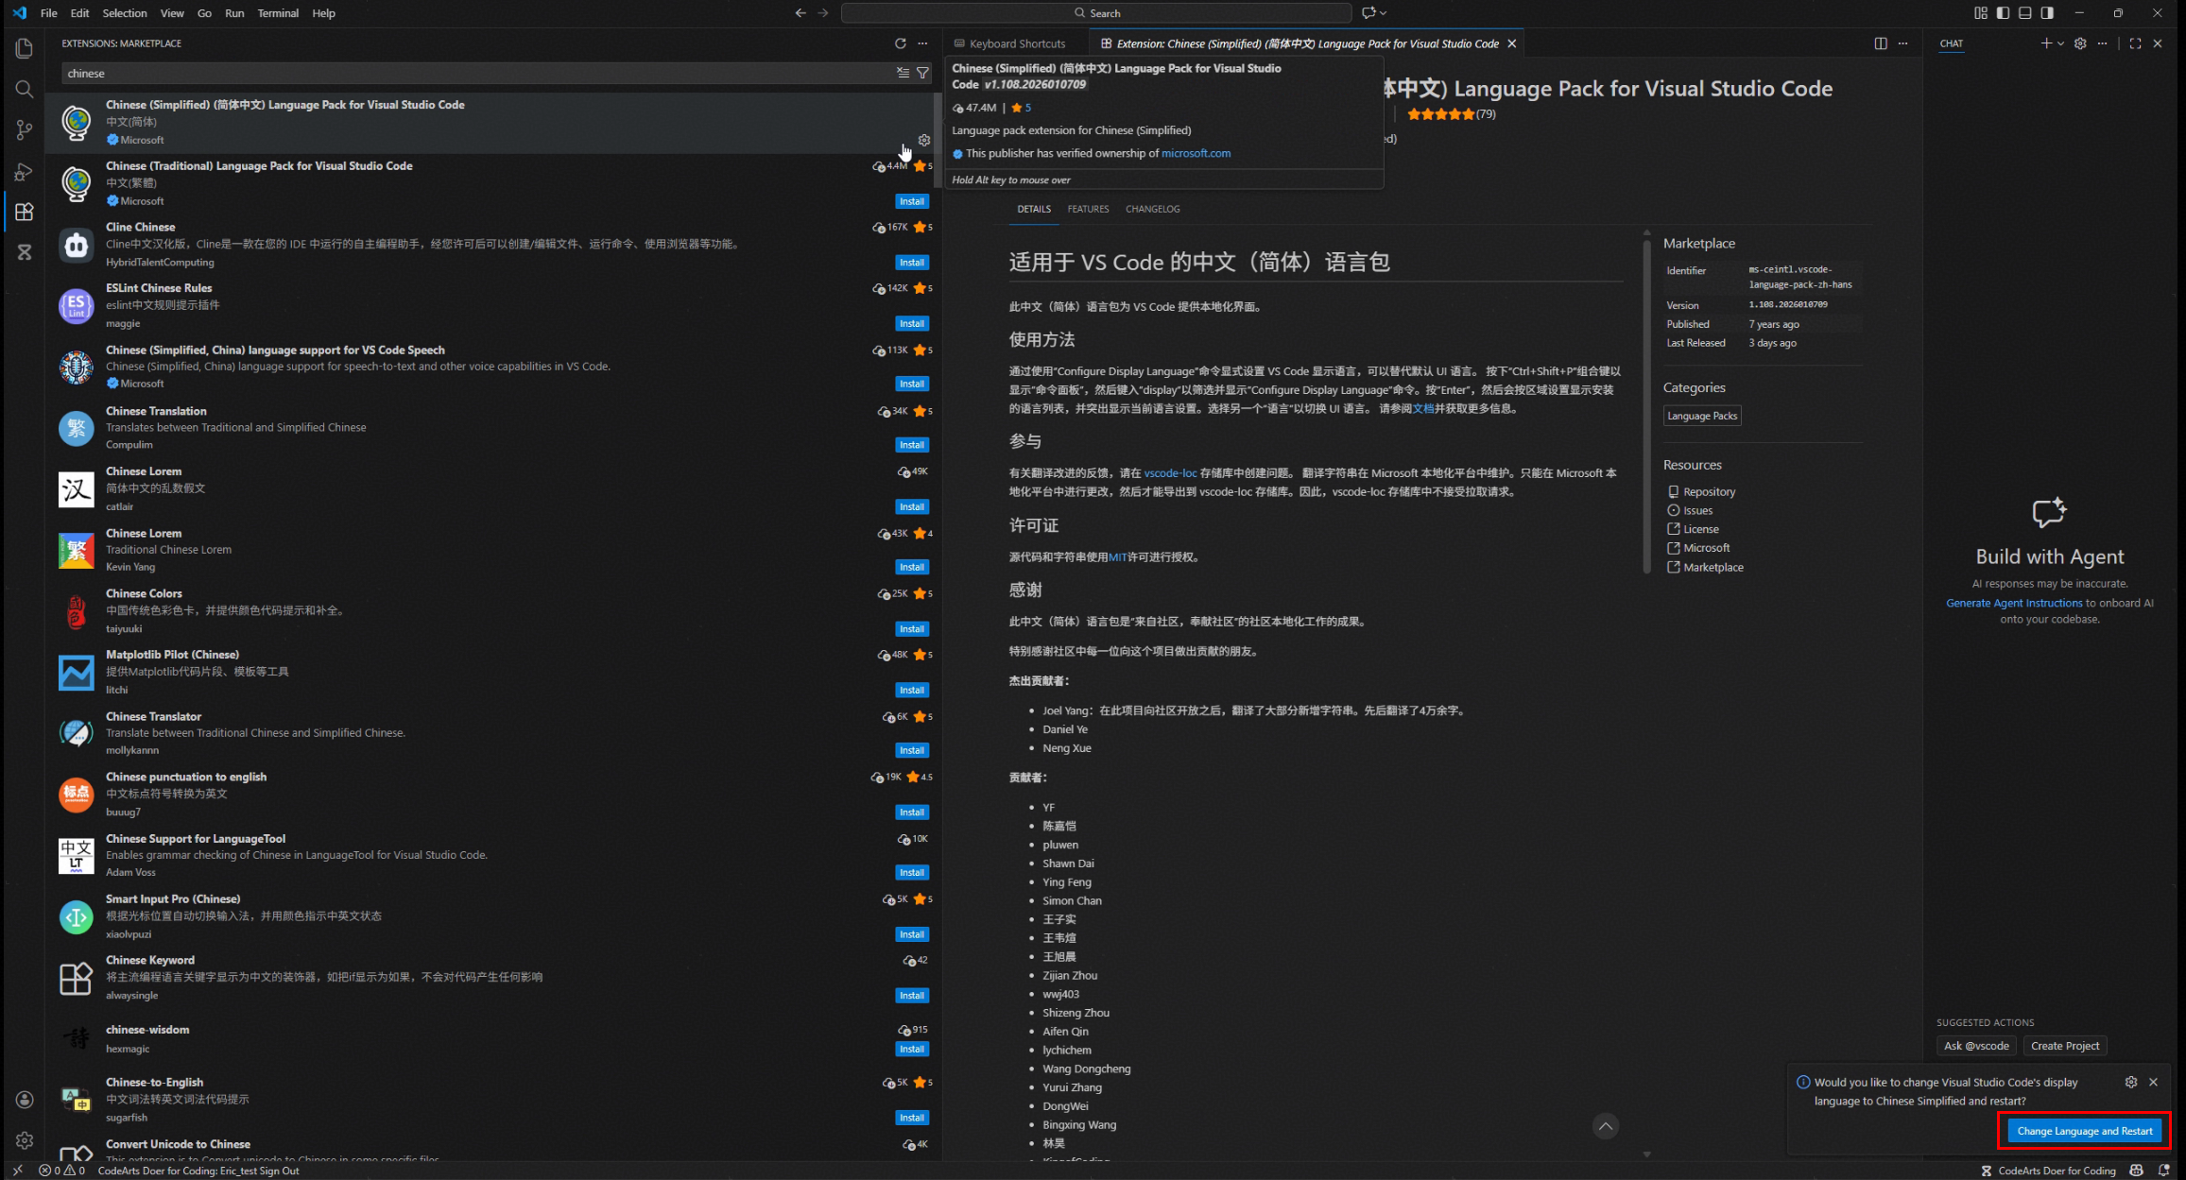Open Accounts icon in activity bar

tap(25, 1100)
